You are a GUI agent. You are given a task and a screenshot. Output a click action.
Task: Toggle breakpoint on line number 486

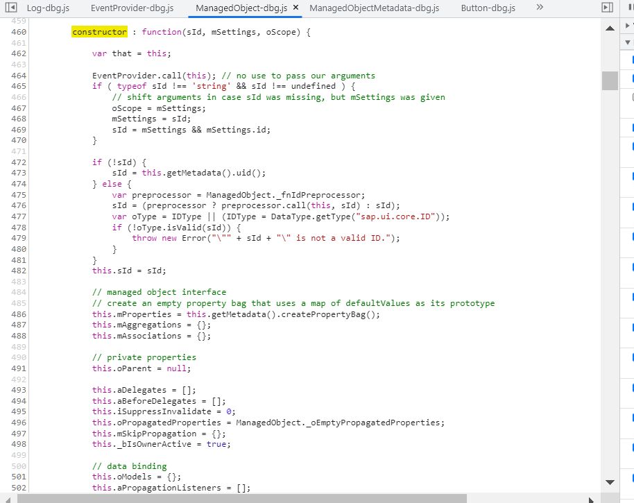point(19,314)
